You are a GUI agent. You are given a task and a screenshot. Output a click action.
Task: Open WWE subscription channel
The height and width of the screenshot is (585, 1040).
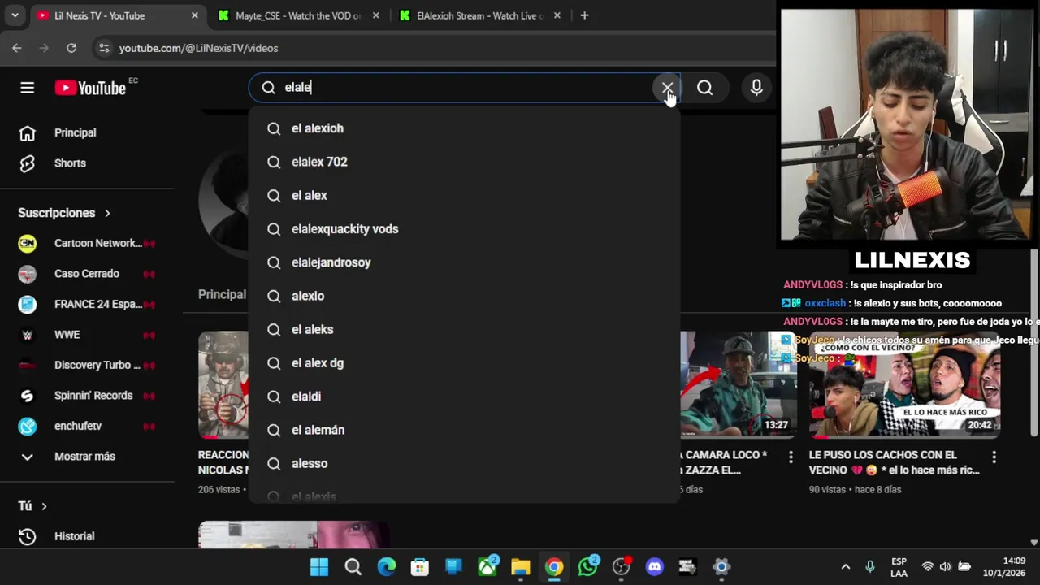point(87,335)
